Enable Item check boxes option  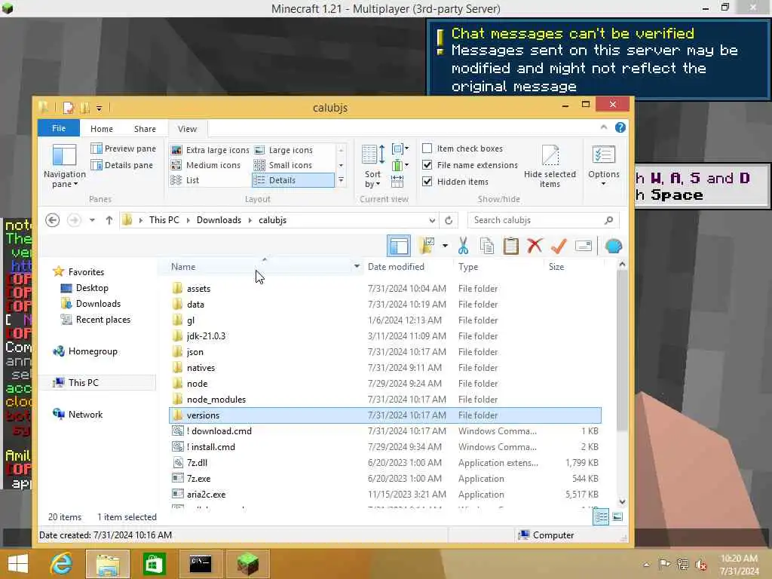(427, 149)
